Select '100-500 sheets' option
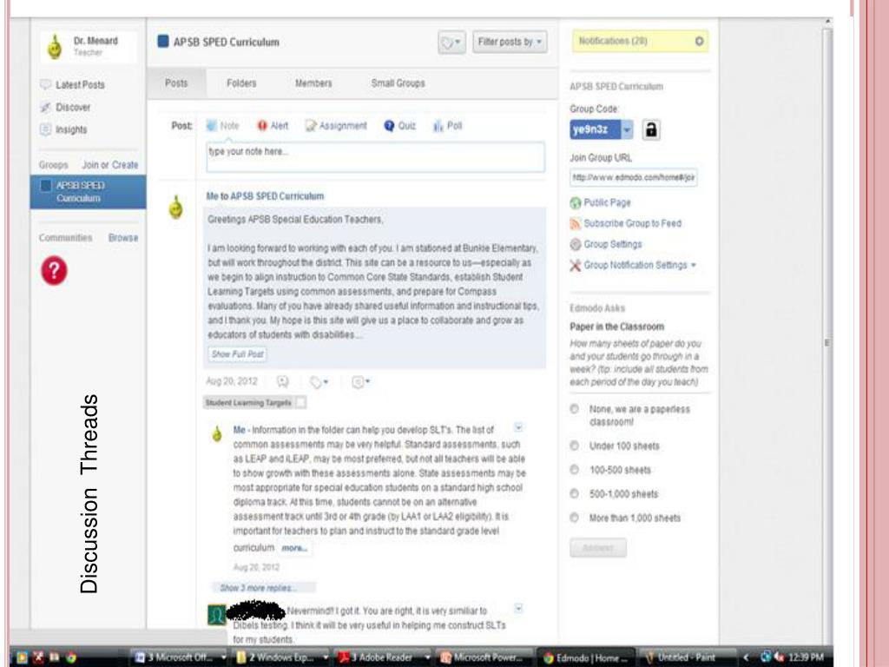Viewport: 889px width, 667px height. tap(574, 470)
